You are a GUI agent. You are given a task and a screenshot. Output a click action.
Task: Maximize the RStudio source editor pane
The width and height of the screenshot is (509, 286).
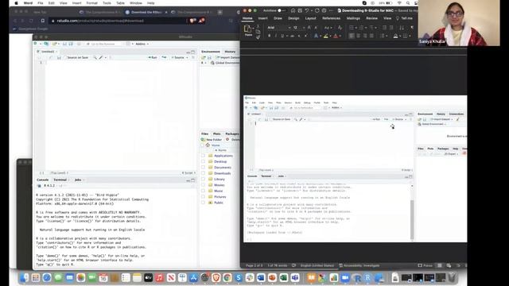pyautogui.click(x=193, y=52)
